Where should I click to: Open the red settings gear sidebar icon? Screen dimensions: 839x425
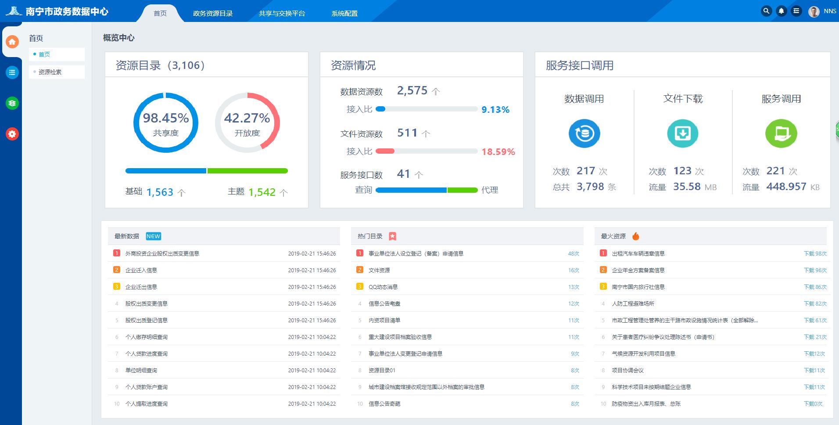12,134
